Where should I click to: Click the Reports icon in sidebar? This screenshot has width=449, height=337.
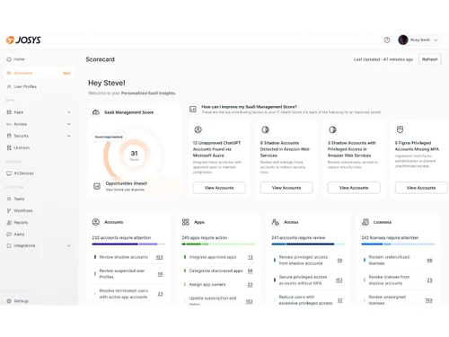pyautogui.click(x=9, y=222)
